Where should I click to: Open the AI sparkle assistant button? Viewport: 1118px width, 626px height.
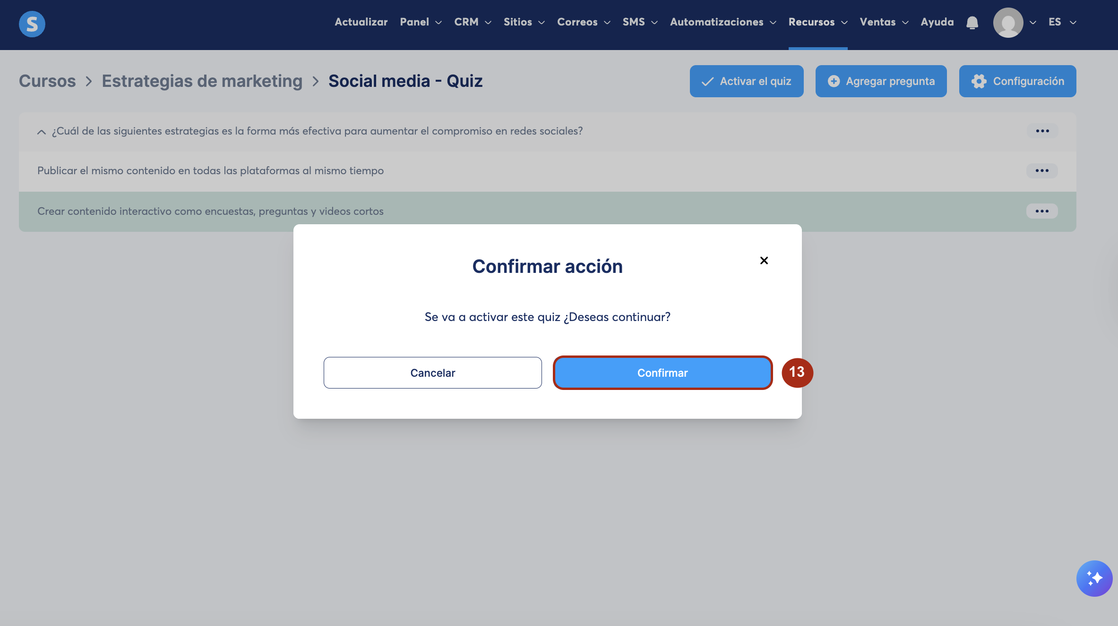tap(1094, 578)
